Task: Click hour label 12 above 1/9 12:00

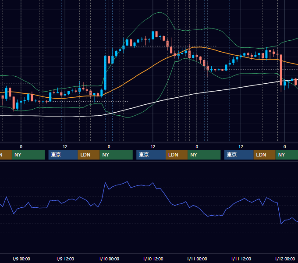Action: click(x=65, y=147)
